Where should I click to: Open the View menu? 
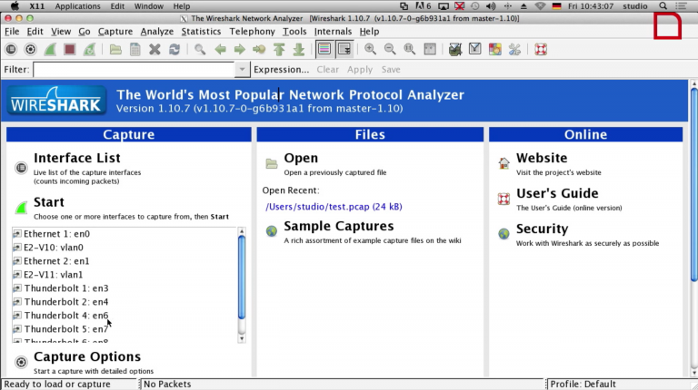coord(61,32)
